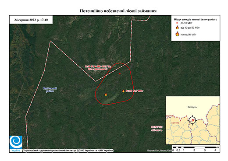The height and width of the screenshot is (161, 228).
Task: Click the red fire info label above the outline
Action: 98,68
